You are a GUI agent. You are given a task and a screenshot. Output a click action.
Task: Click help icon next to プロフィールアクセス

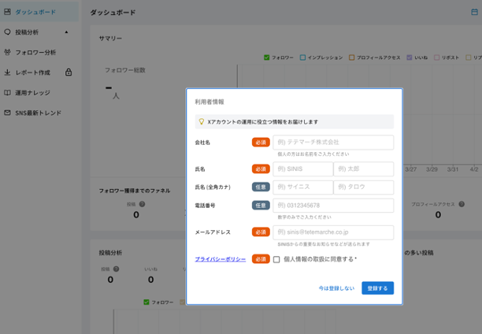(x=462, y=204)
